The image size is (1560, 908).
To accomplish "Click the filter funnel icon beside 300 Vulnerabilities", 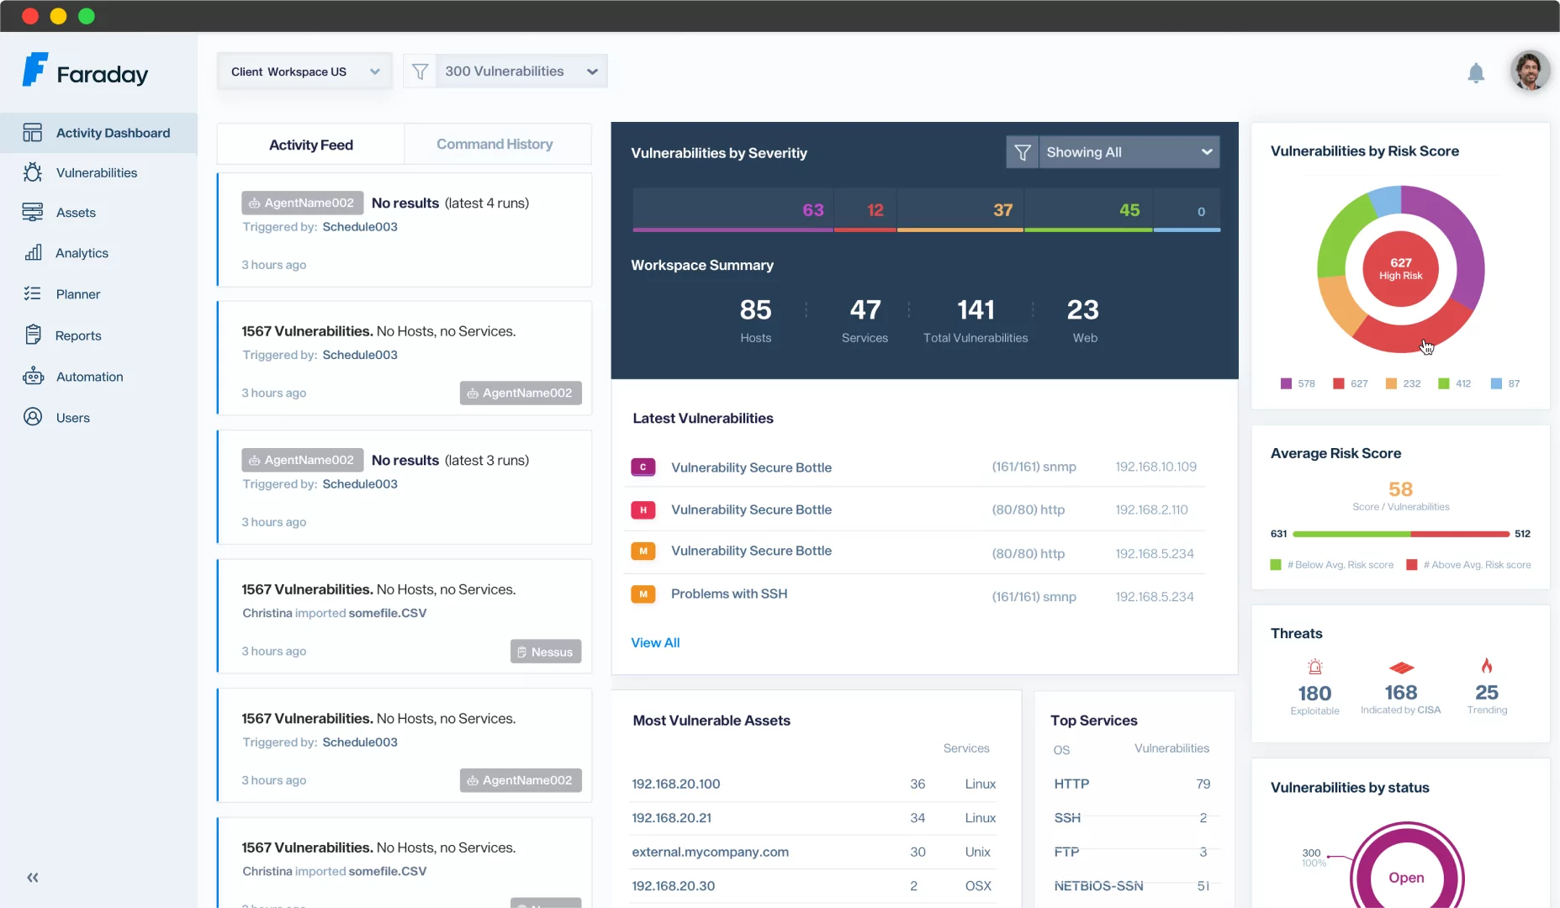I will pos(420,71).
